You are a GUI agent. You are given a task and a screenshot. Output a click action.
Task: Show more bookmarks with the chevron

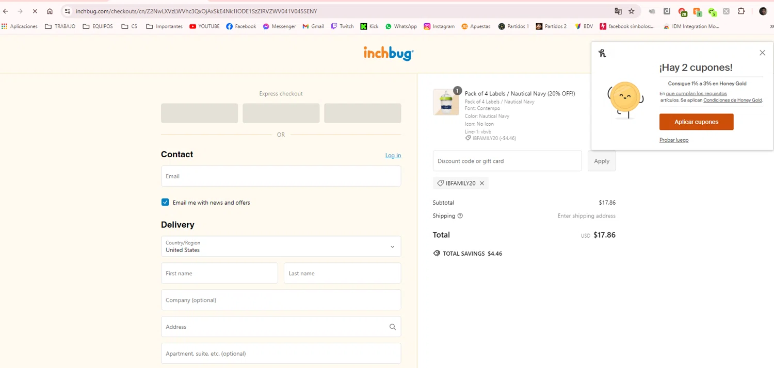[771, 26]
